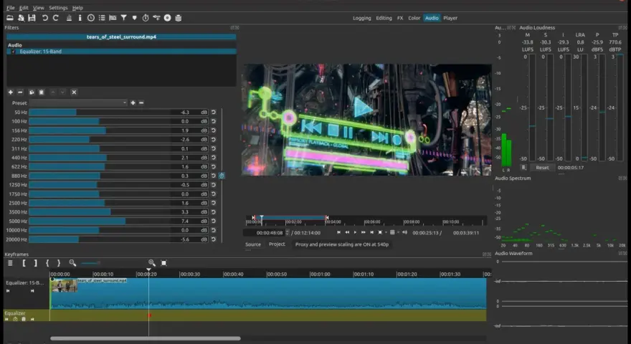Toggle the Equalizer: 15-Band filter checkbox
This screenshot has width=631, height=344.
point(14,52)
